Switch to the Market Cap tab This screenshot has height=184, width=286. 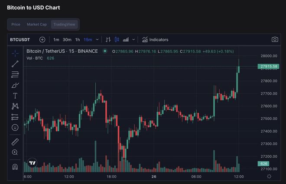37,24
